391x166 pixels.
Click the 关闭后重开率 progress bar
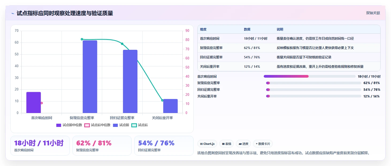click(x=313, y=96)
